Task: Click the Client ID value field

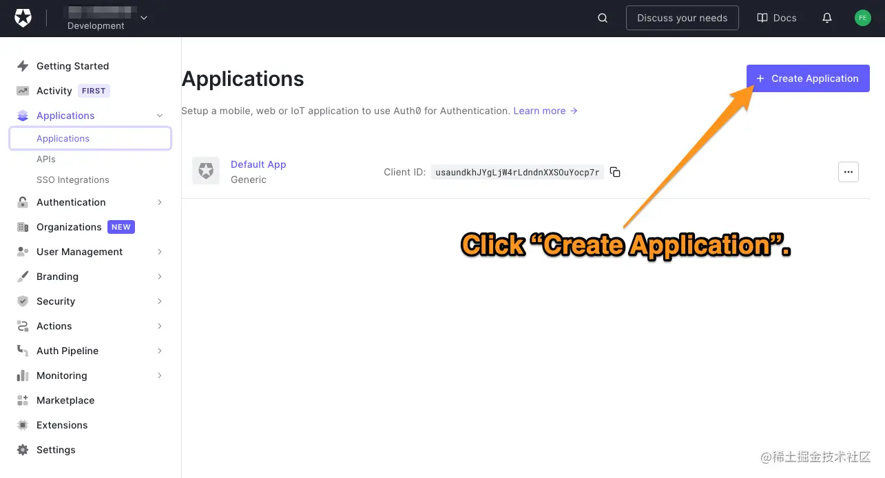Action: pyautogui.click(x=517, y=172)
